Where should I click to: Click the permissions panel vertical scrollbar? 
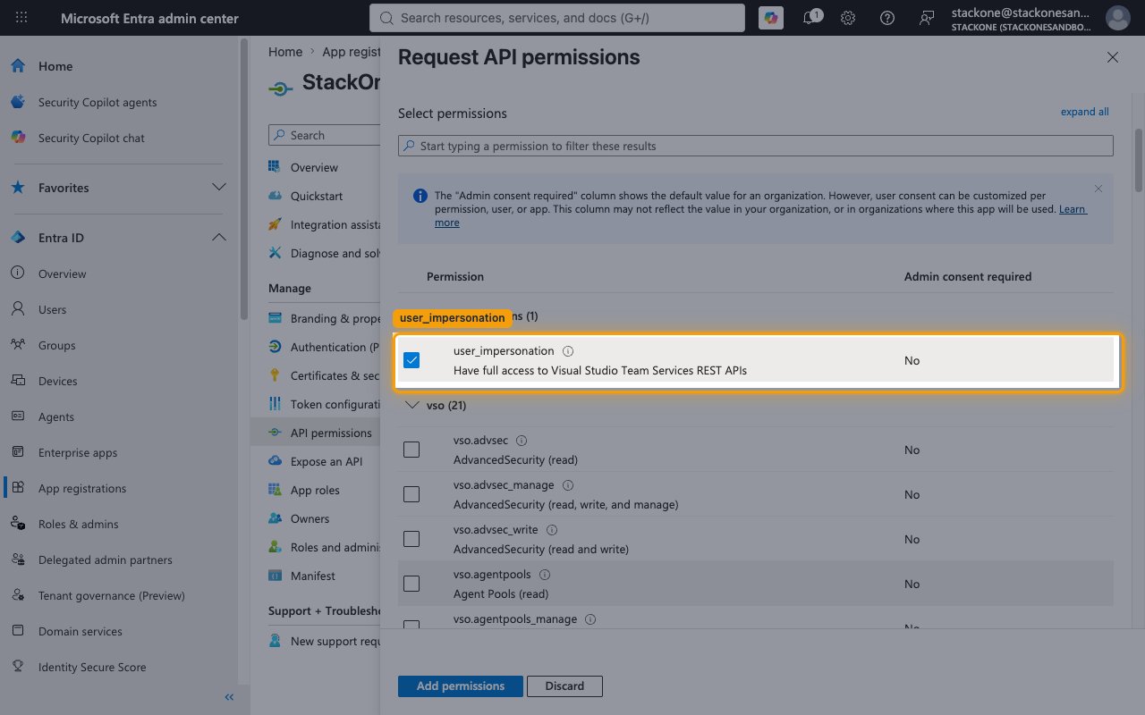[x=1139, y=161]
